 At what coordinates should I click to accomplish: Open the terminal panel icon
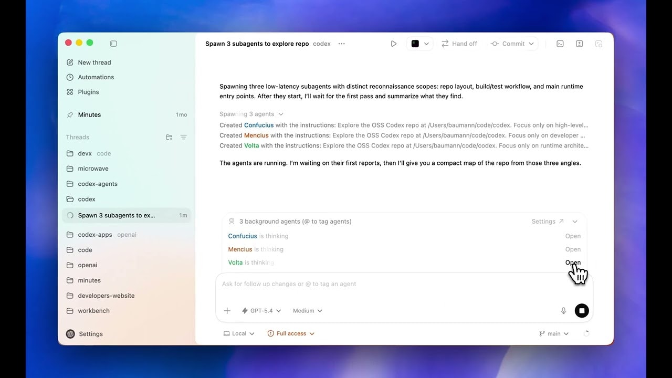(x=560, y=44)
